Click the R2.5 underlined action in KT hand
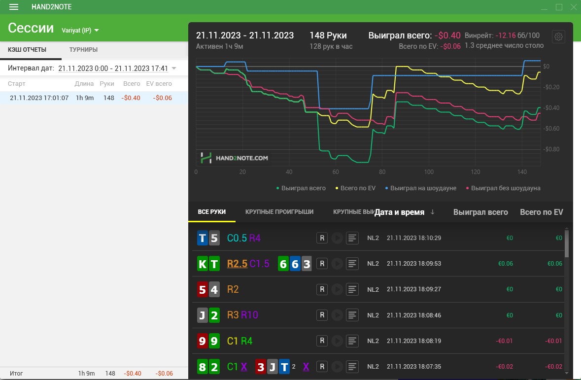The height and width of the screenshot is (380, 581). 237,264
